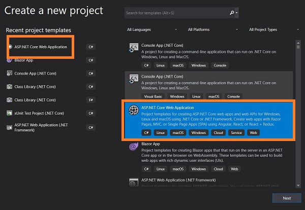This screenshot has width=305, height=210.
Task: Click the xUnit Test Project recent icon
Action: [x=9, y=113]
